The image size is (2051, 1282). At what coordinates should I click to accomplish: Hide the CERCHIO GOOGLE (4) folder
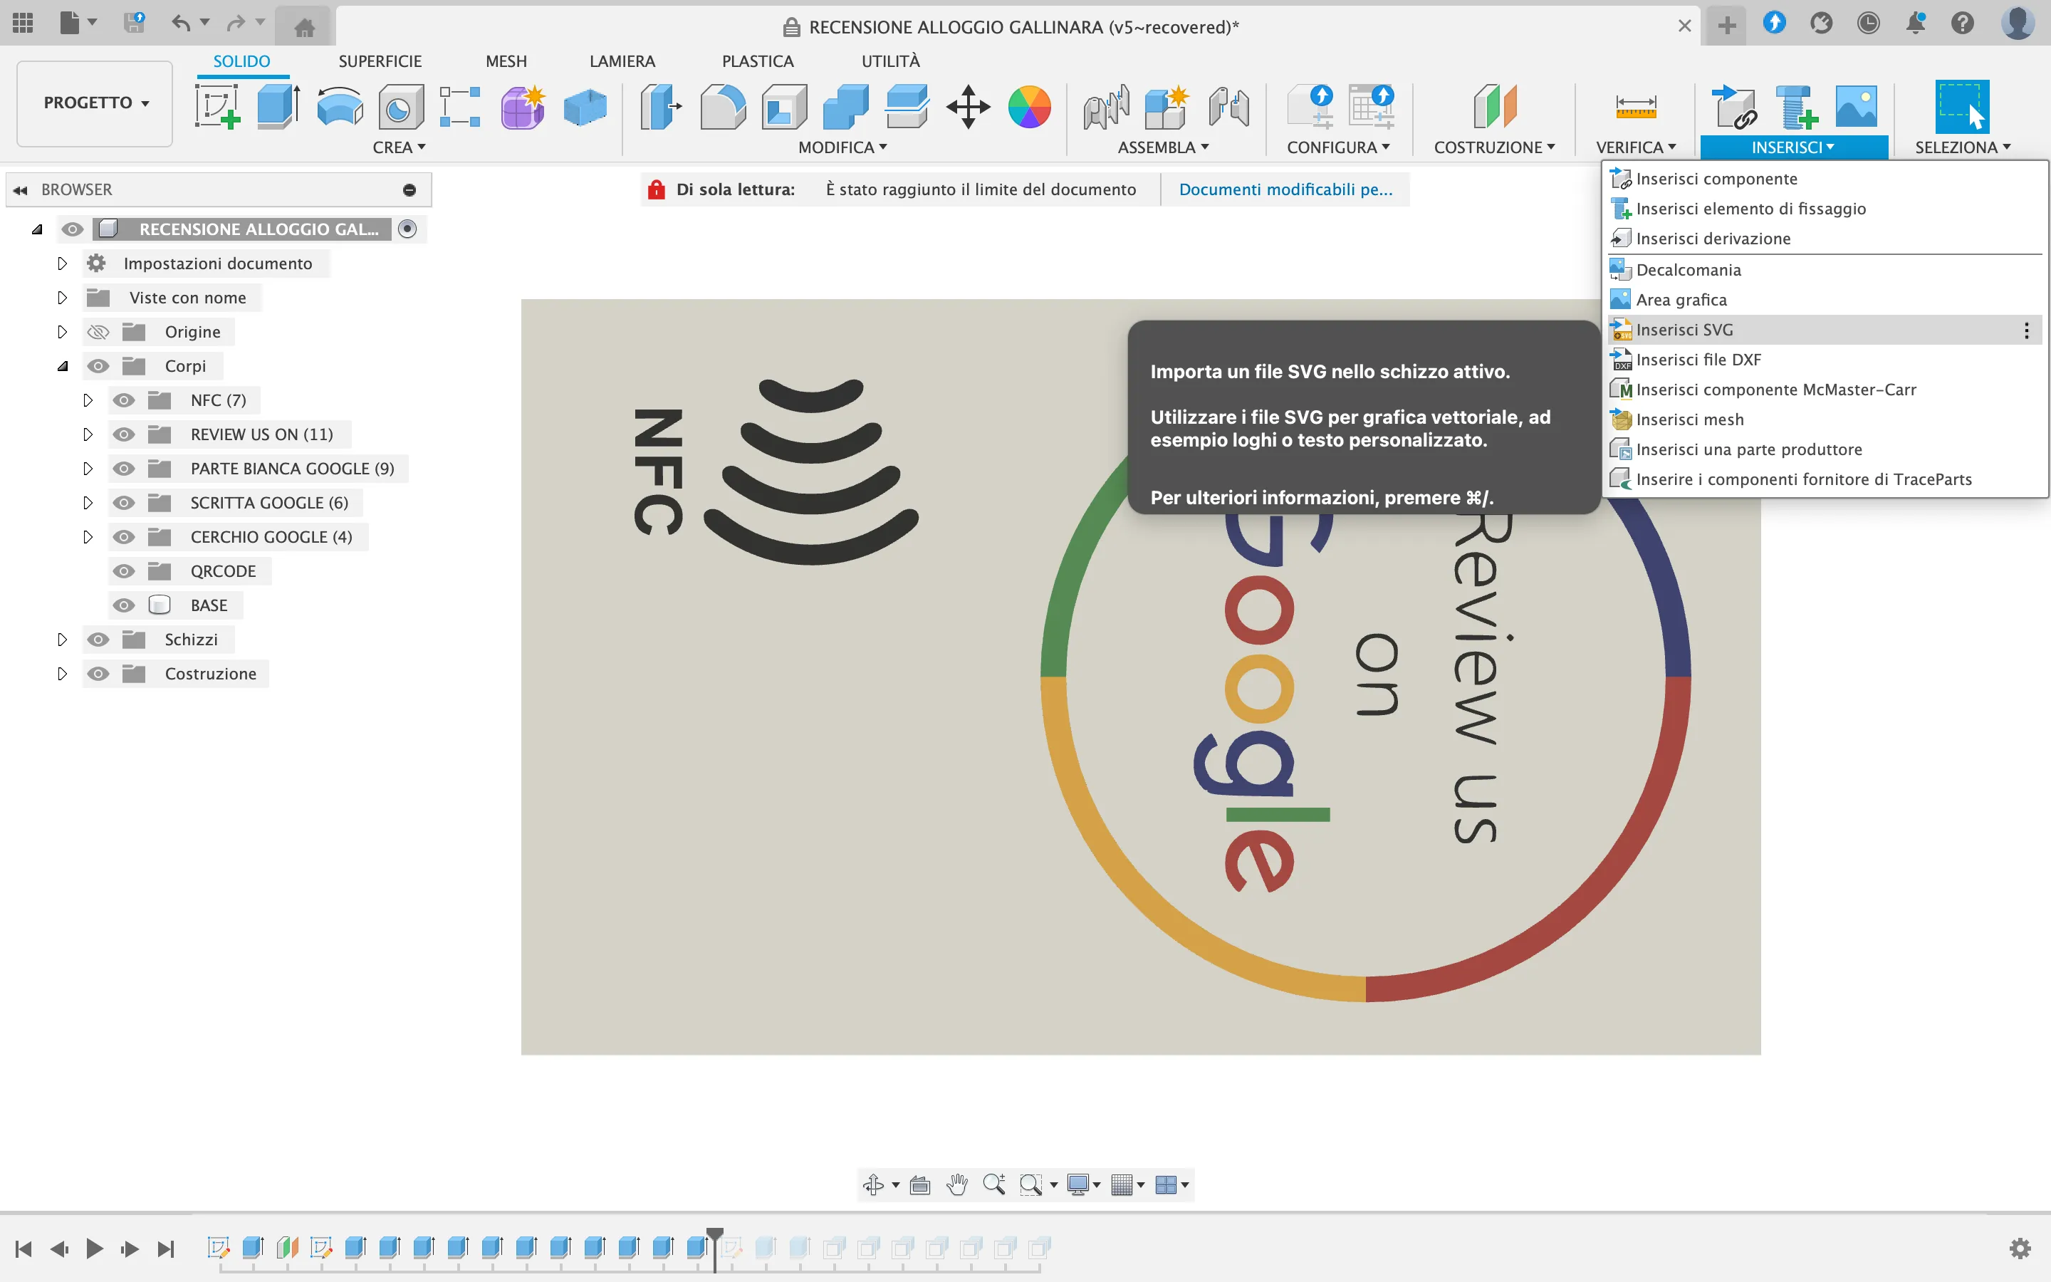click(124, 537)
